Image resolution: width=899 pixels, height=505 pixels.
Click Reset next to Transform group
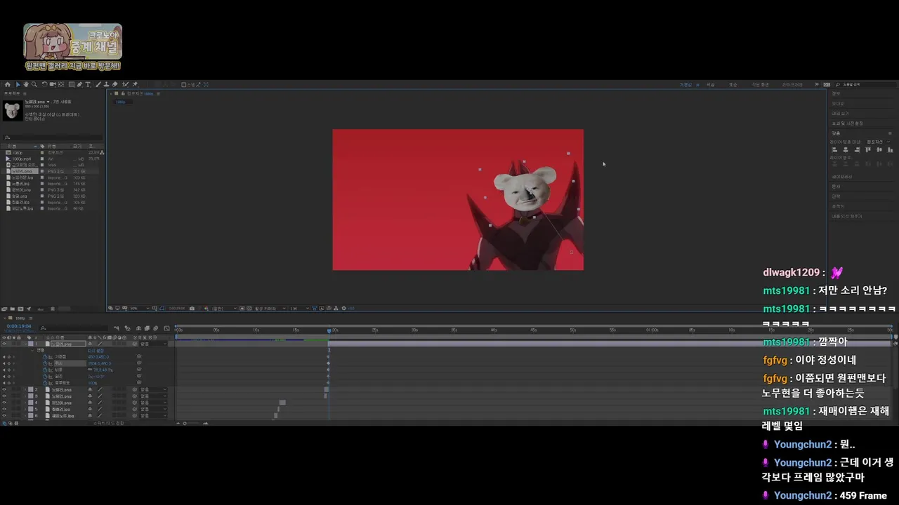(96, 351)
